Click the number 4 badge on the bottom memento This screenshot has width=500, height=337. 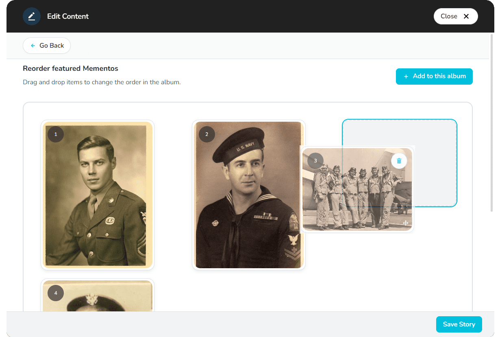(55, 293)
